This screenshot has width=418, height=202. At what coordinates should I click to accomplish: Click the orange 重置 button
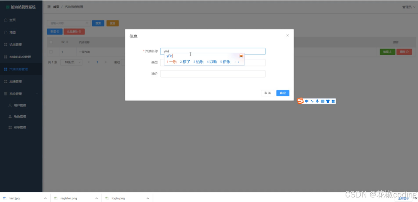(113, 23)
